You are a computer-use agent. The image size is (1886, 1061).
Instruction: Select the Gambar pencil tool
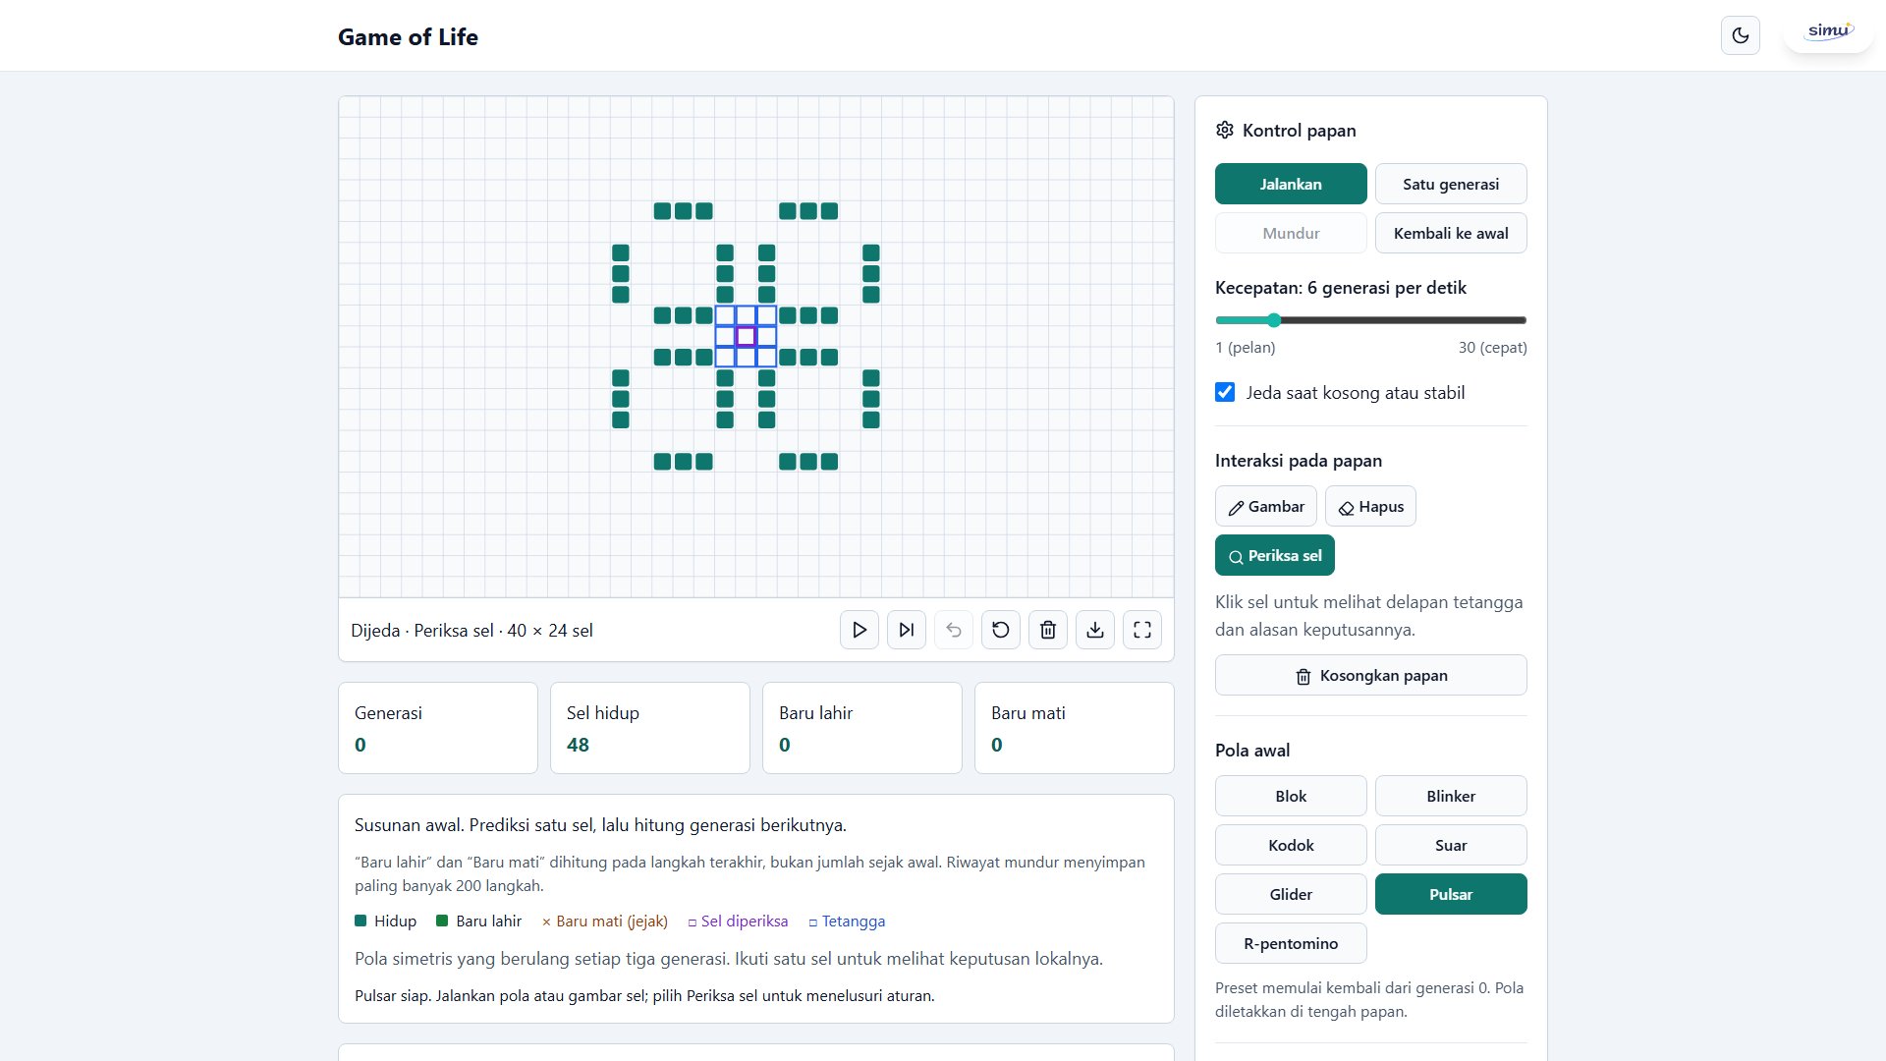(x=1266, y=506)
